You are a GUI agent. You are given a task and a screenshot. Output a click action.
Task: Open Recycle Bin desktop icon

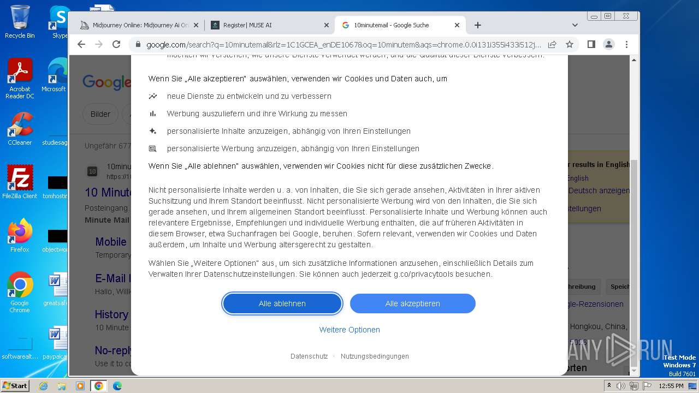20,22
